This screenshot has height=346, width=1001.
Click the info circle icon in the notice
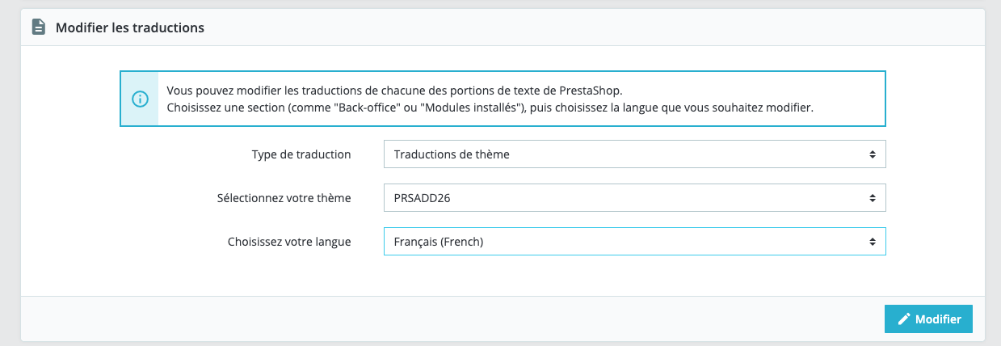(x=140, y=99)
